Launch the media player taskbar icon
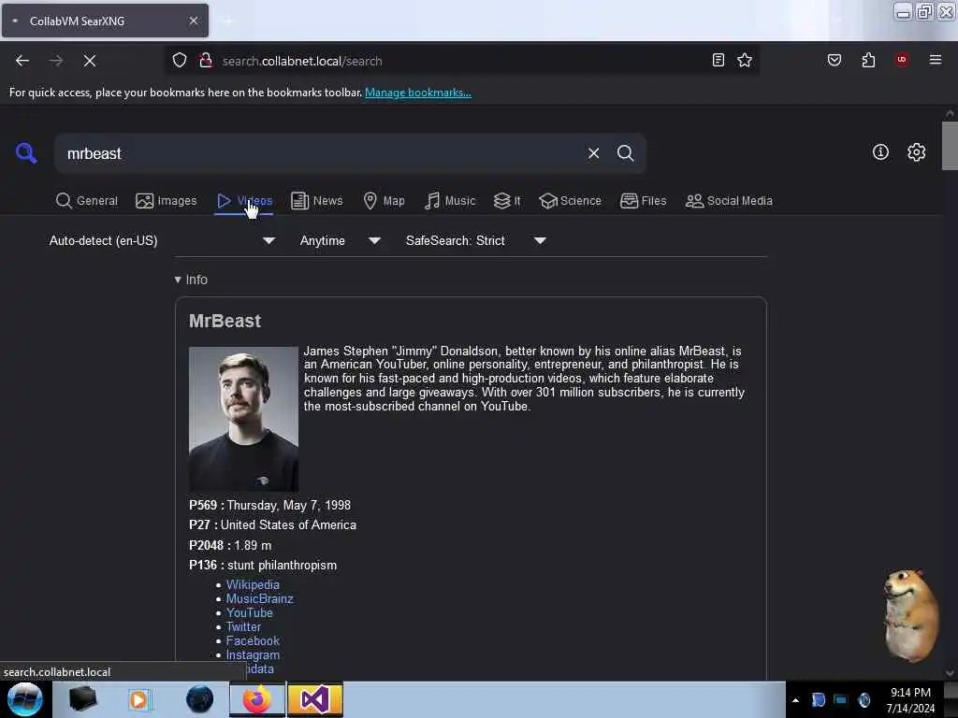 [x=138, y=699]
